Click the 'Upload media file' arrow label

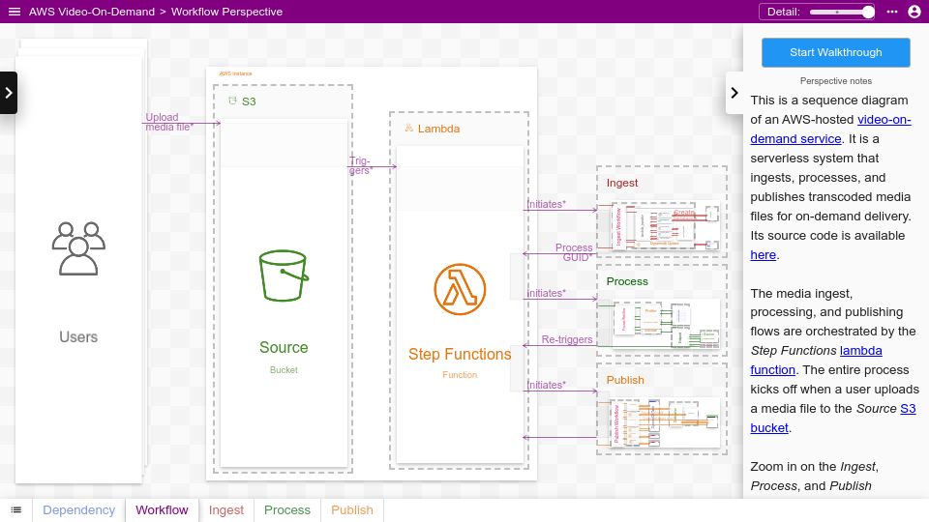click(169, 122)
